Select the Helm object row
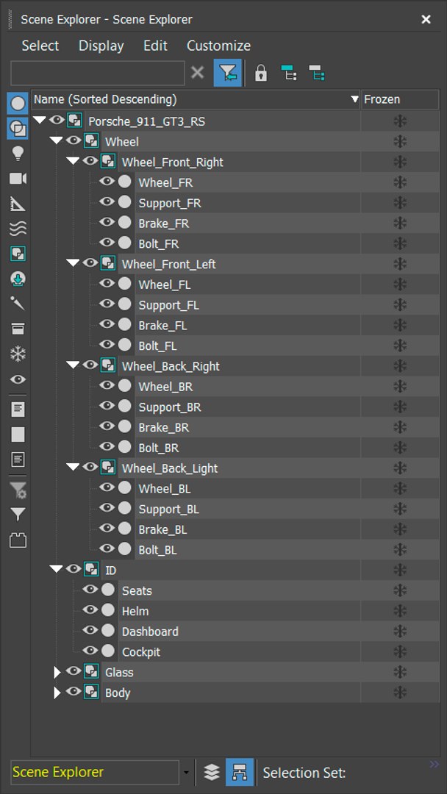This screenshot has width=447, height=794. 279,611
